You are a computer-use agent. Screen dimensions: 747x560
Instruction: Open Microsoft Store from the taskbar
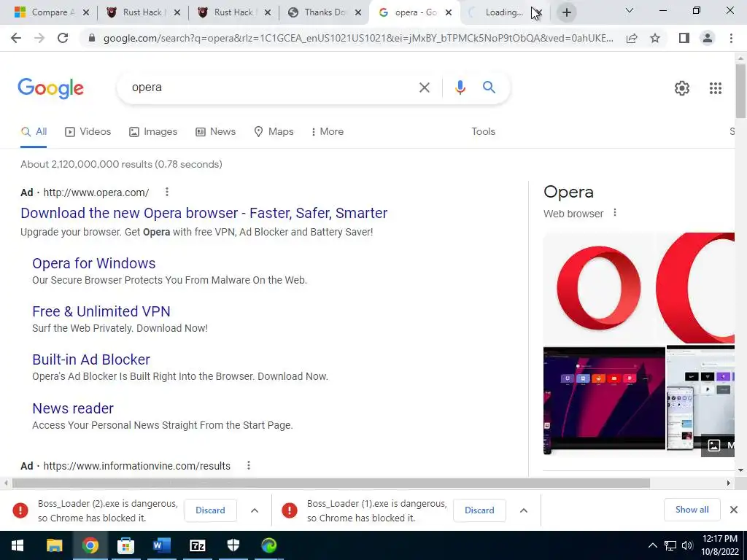coord(125,545)
